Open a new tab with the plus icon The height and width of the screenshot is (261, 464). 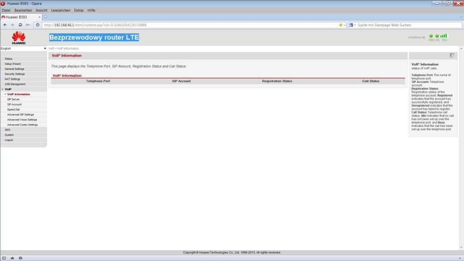46,17
